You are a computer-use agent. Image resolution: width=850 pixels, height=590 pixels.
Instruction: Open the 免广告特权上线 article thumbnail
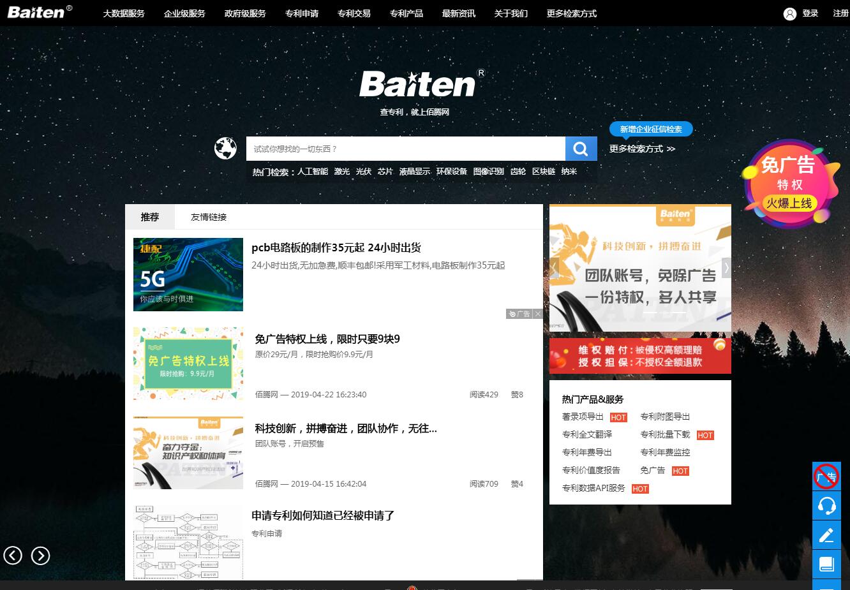(188, 364)
